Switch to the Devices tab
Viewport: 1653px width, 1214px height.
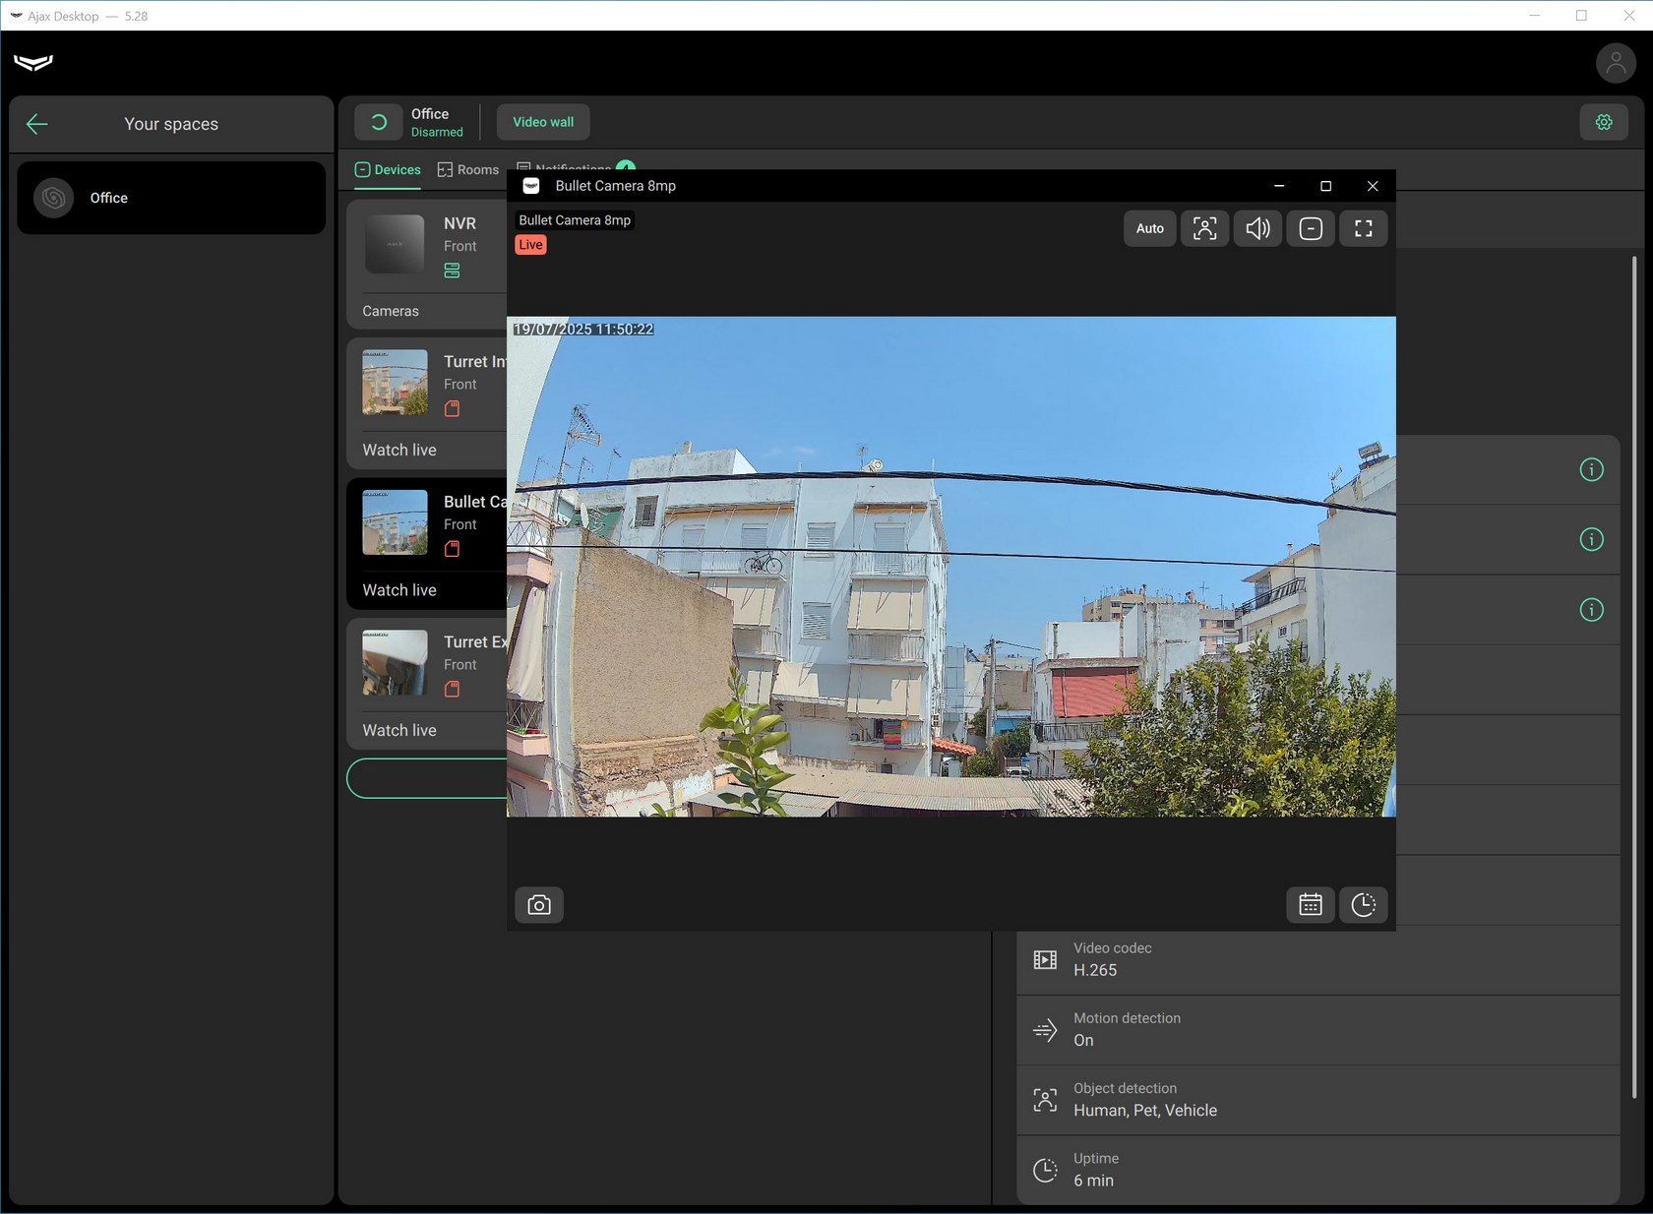(x=388, y=170)
